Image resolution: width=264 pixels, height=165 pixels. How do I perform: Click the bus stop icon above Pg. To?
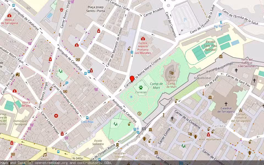click(x=221, y=22)
